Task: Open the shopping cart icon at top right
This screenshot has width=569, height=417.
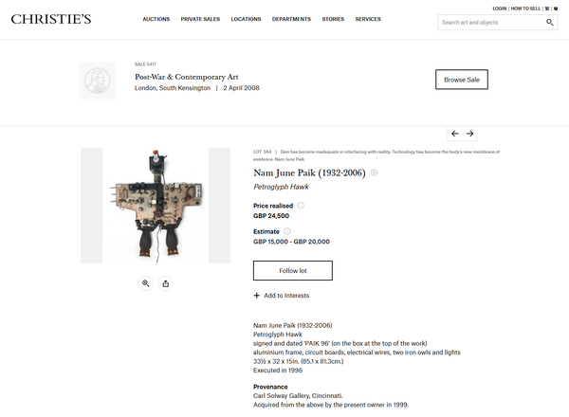Action: pyautogui.click(x=556, y=9)
